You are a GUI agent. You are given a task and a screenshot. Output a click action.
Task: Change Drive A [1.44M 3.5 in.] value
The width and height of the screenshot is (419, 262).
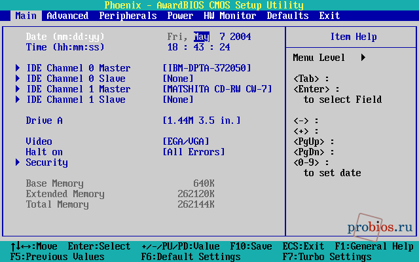point(202,121)
